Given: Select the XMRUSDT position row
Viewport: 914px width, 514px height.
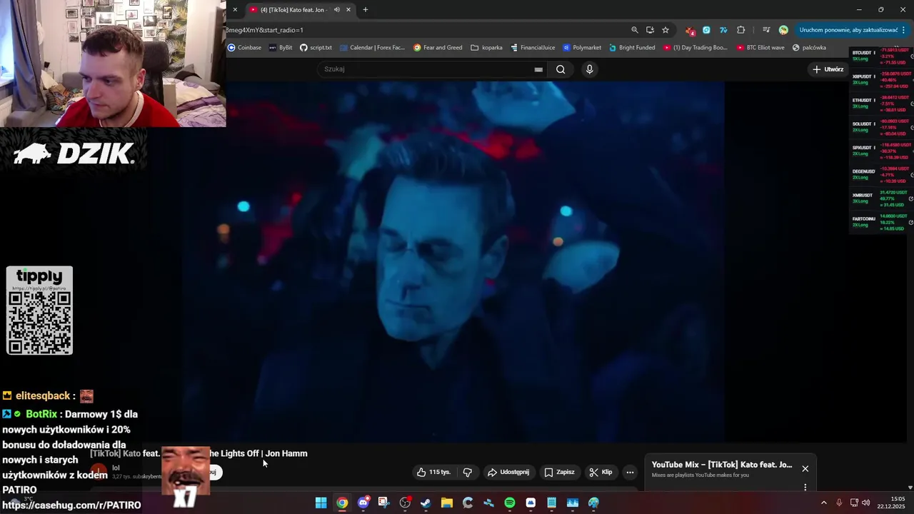Looking at the screenshot, I should [x=881, y=198].
